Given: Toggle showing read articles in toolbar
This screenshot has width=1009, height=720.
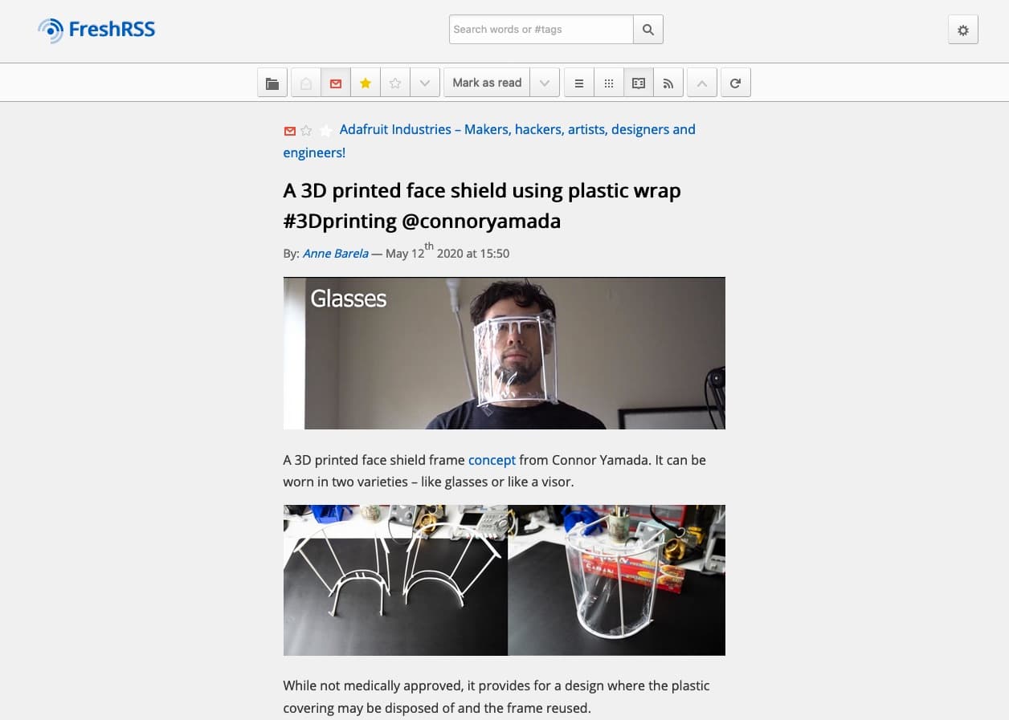Looking at the screenshot, I should (x=306, y=83).
